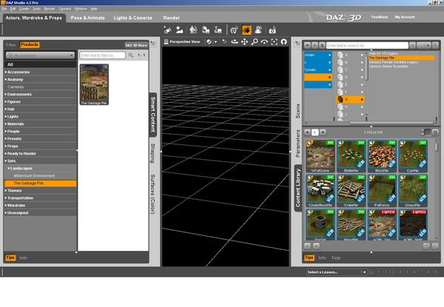
Task: Select the !FullScene set thumbnail
Action: click(320, 156)
